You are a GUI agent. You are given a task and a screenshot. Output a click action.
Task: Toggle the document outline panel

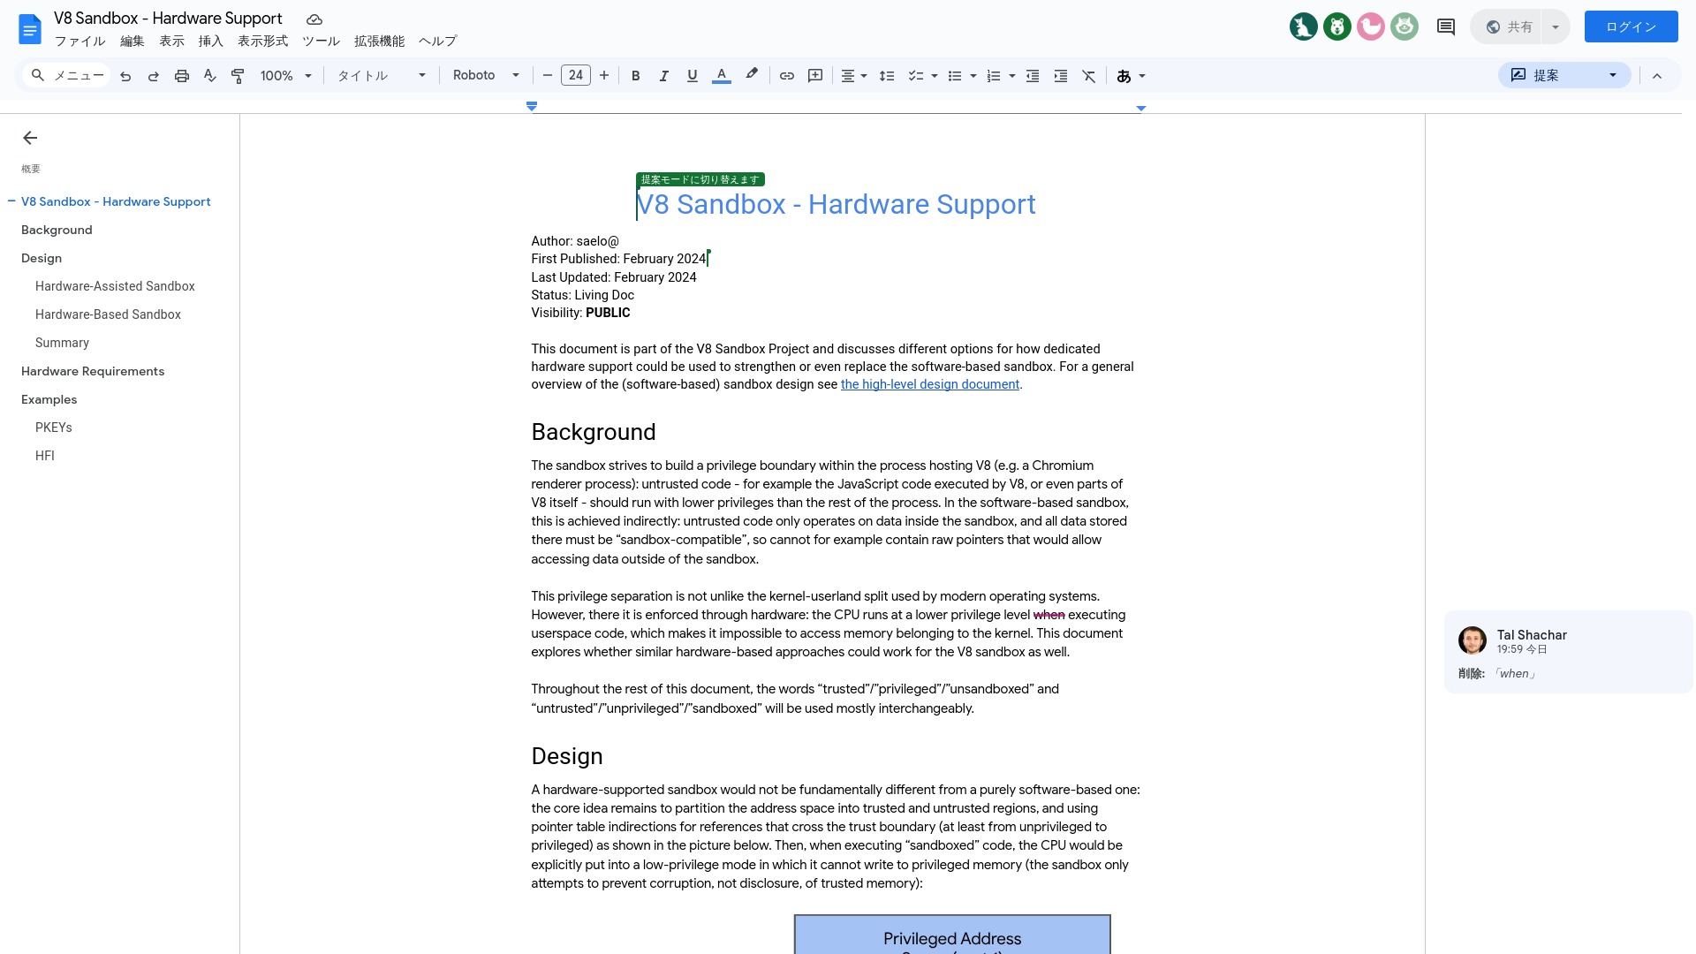29,138
